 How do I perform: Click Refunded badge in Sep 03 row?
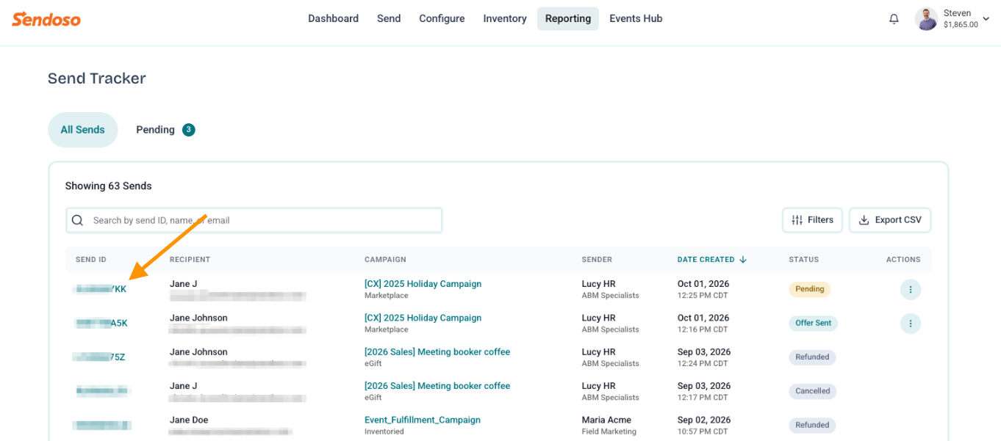tap(812, 357)
